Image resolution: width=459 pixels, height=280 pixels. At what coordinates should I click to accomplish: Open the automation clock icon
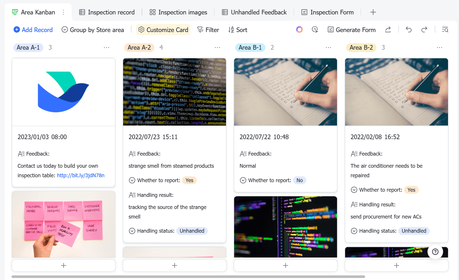pos(315,29)
